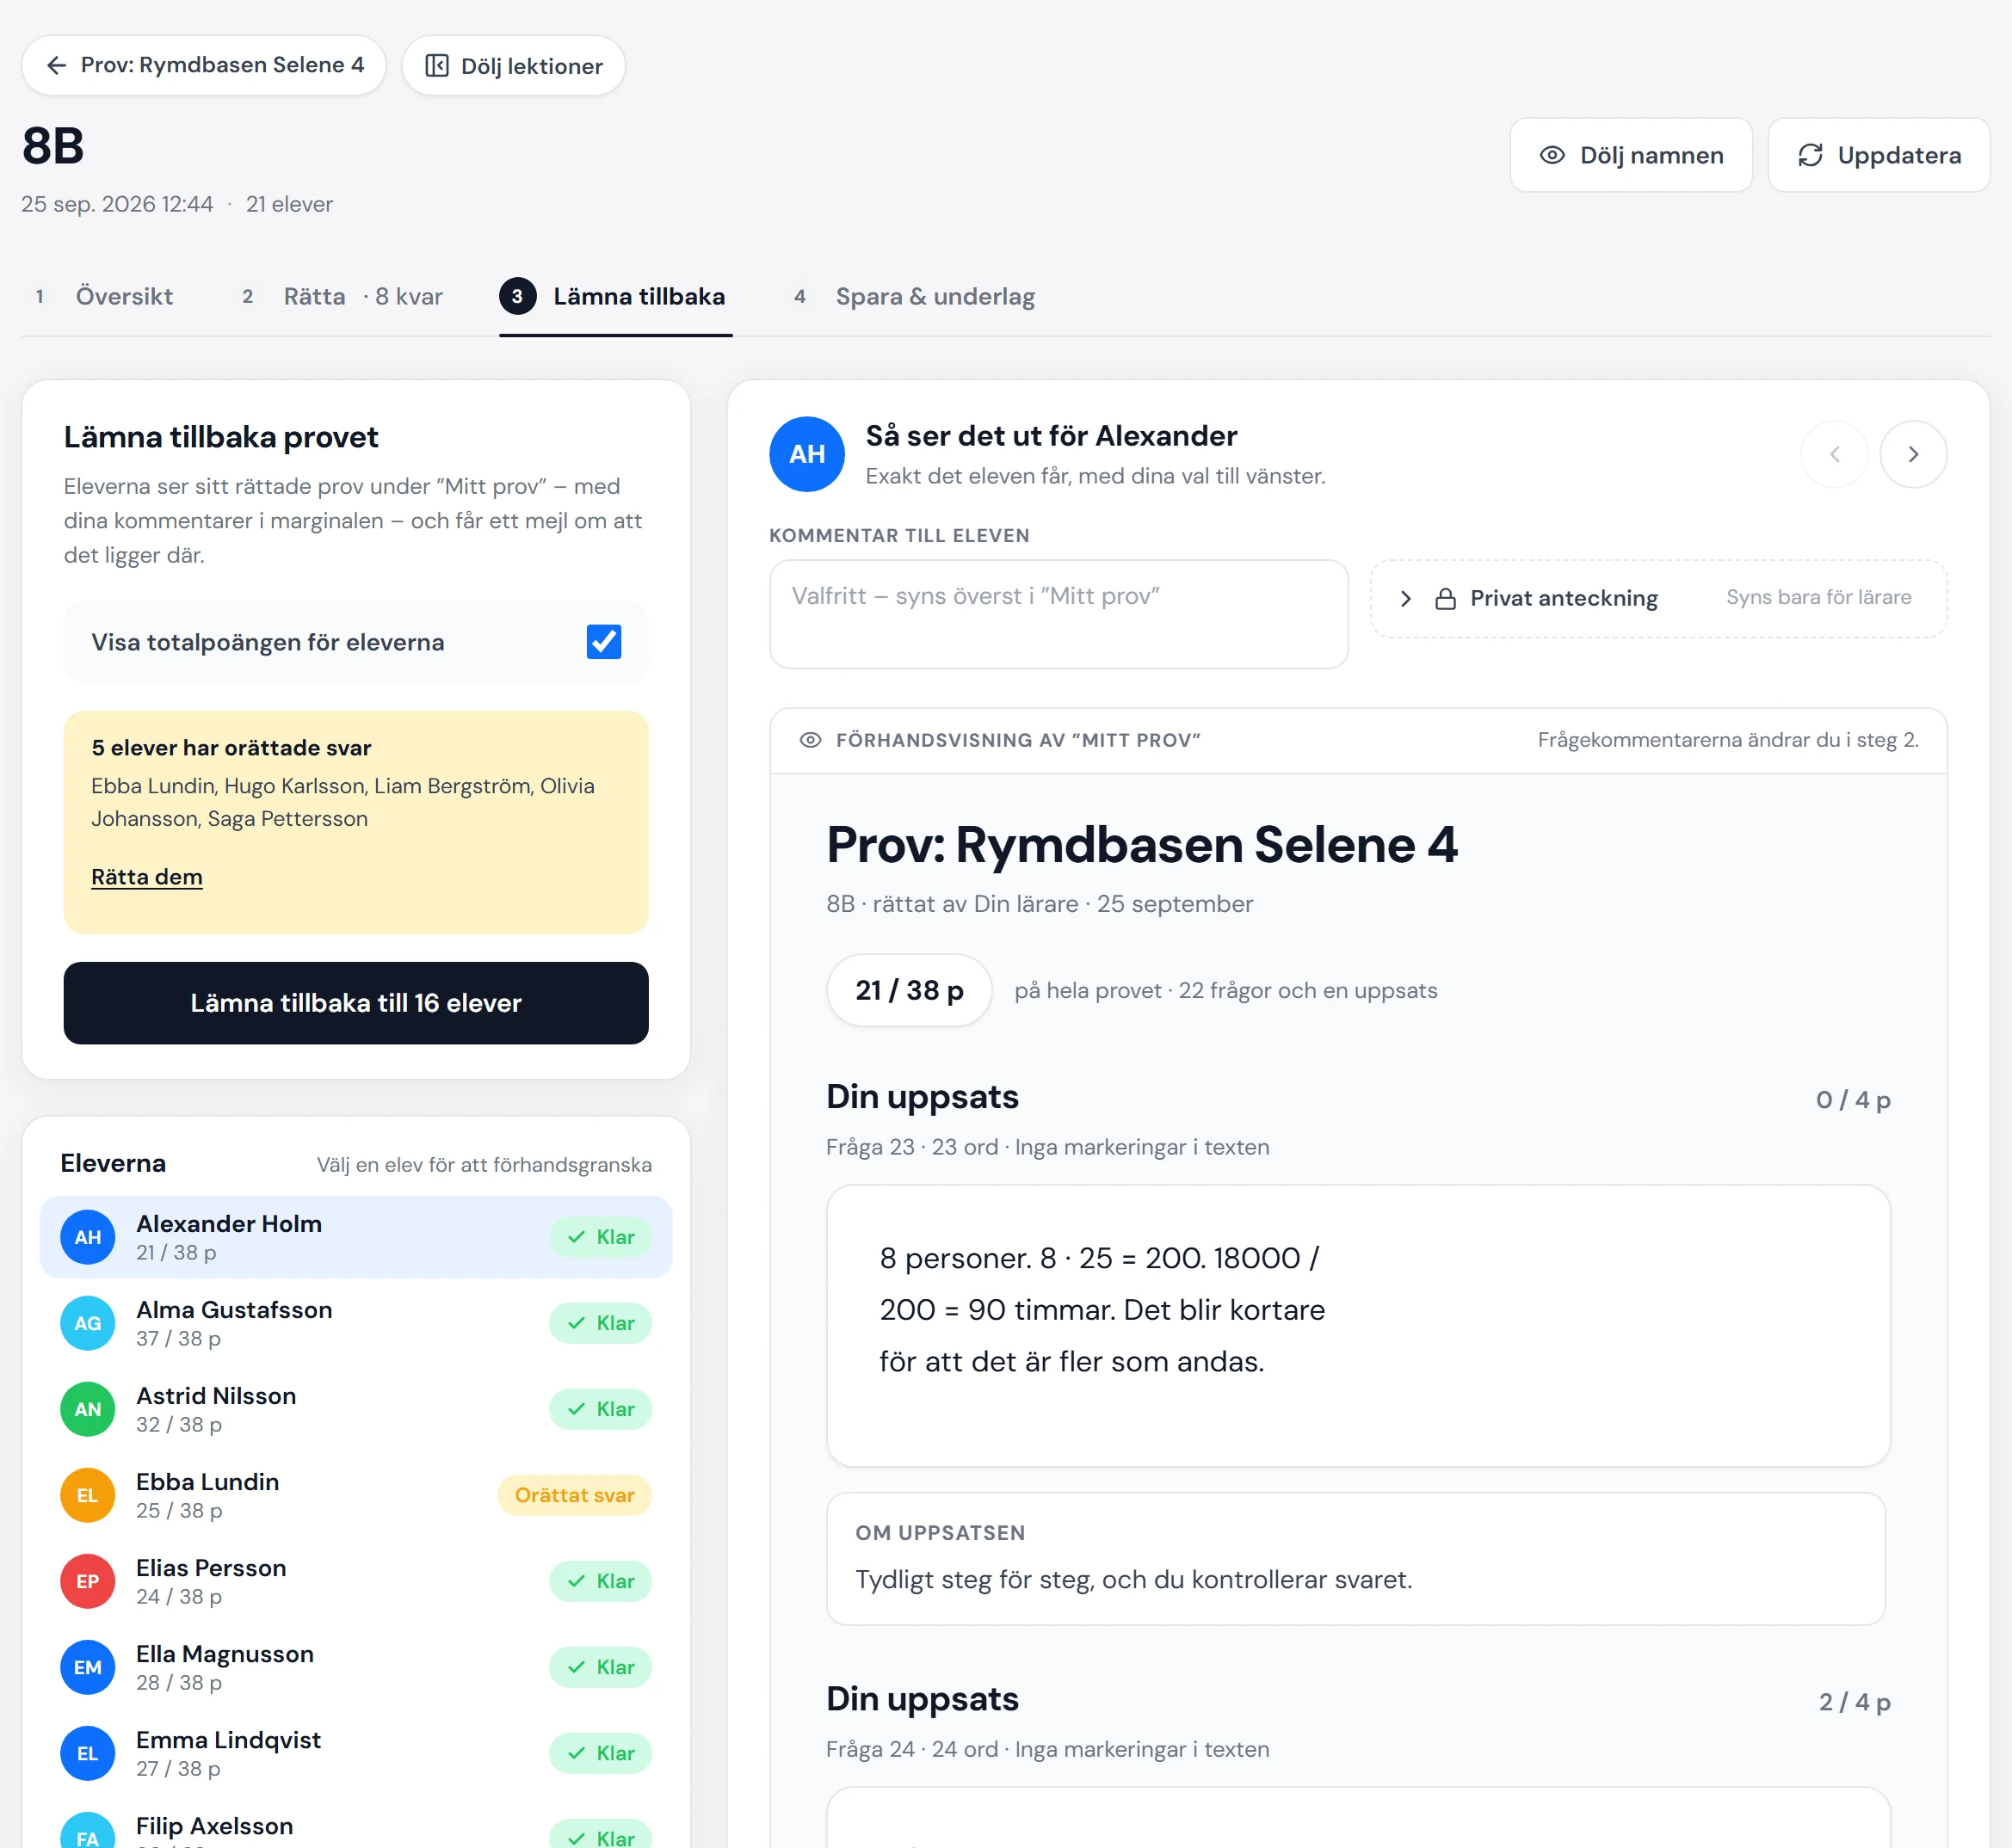
Task: Click Klar badge for Ella Magnusson
Action: [600, 1667]
